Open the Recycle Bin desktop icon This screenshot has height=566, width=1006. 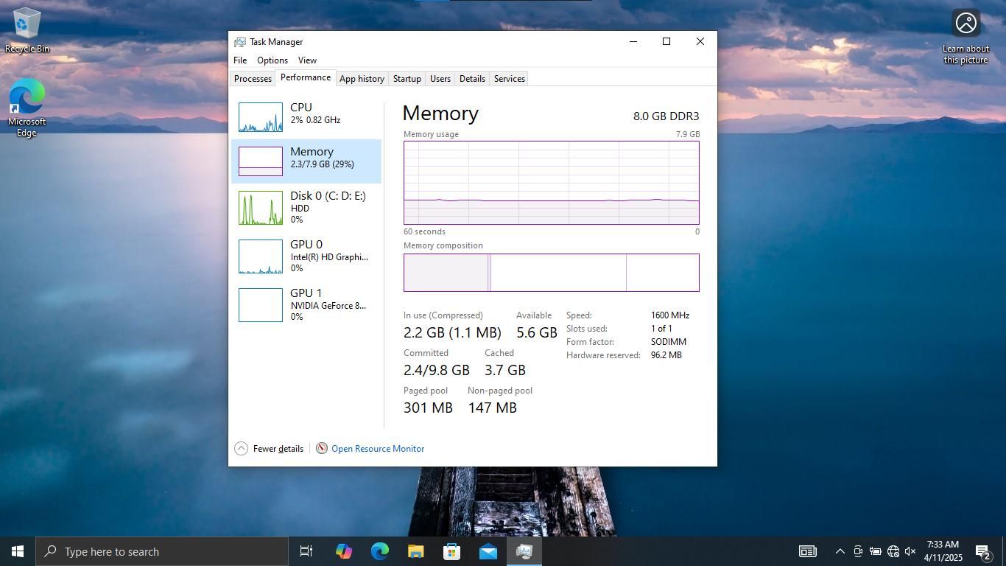27,30
